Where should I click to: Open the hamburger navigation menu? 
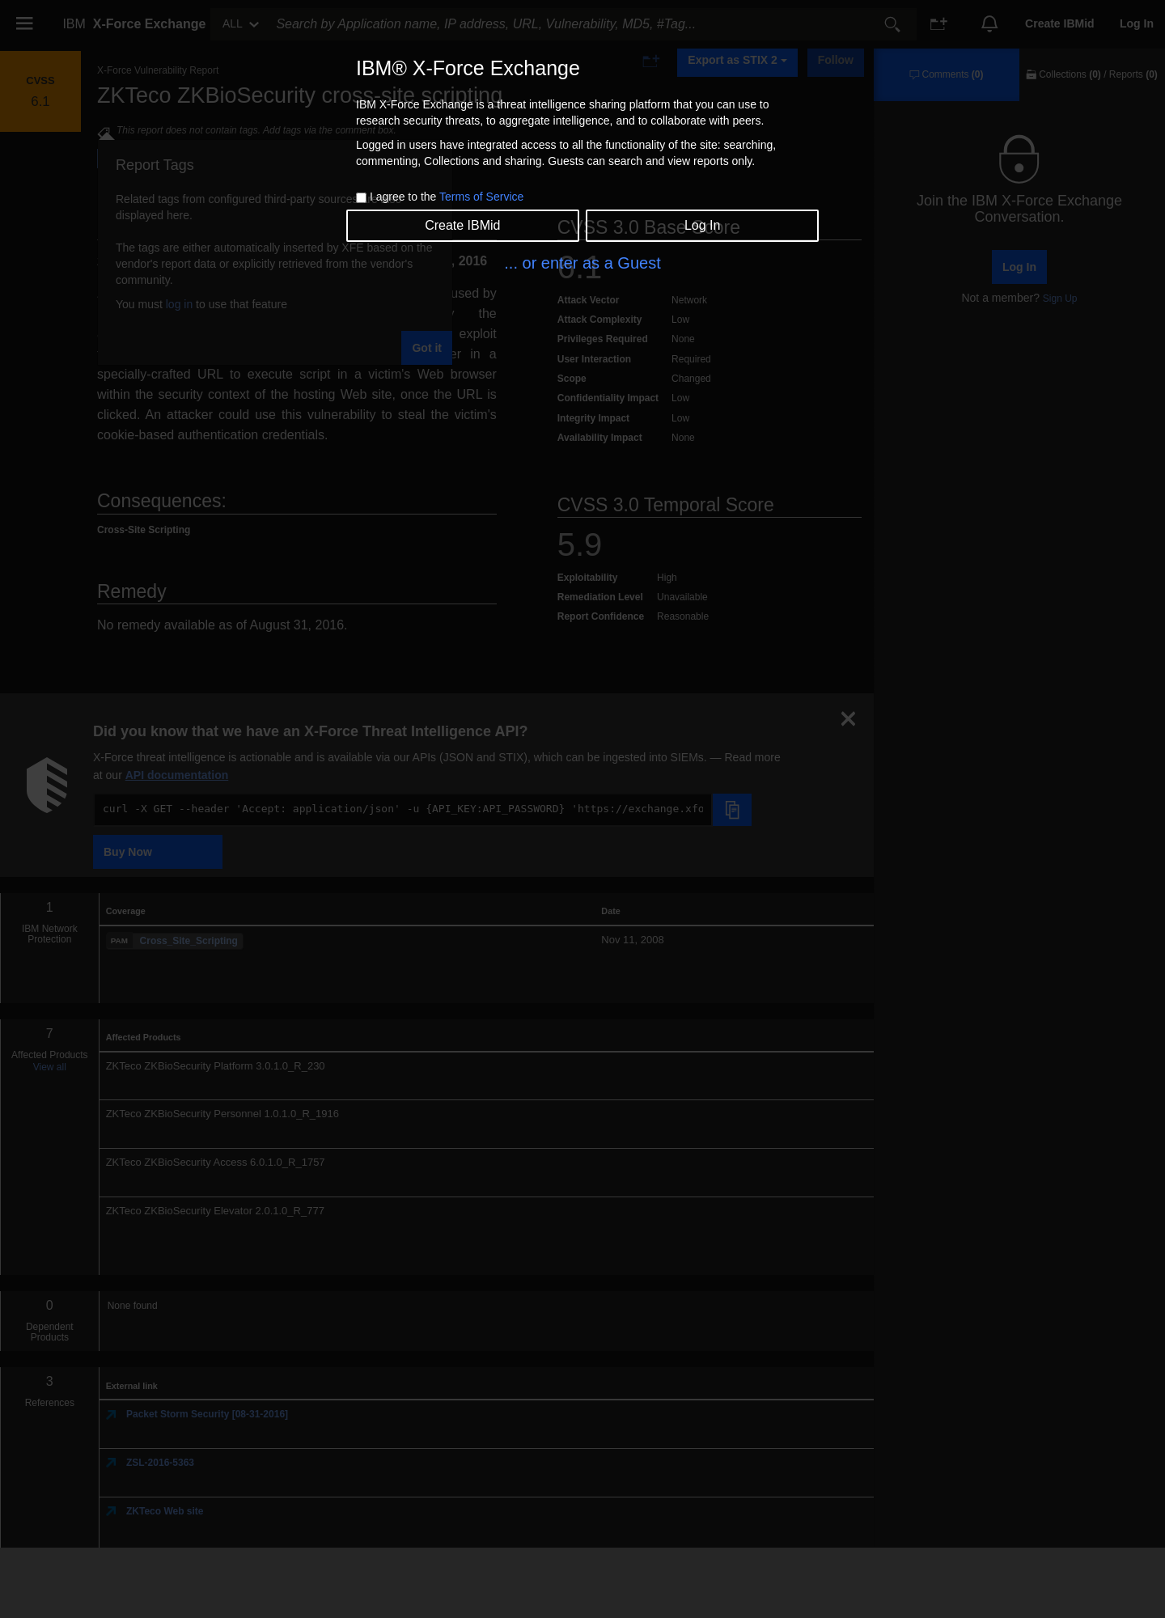coord(24,23)
